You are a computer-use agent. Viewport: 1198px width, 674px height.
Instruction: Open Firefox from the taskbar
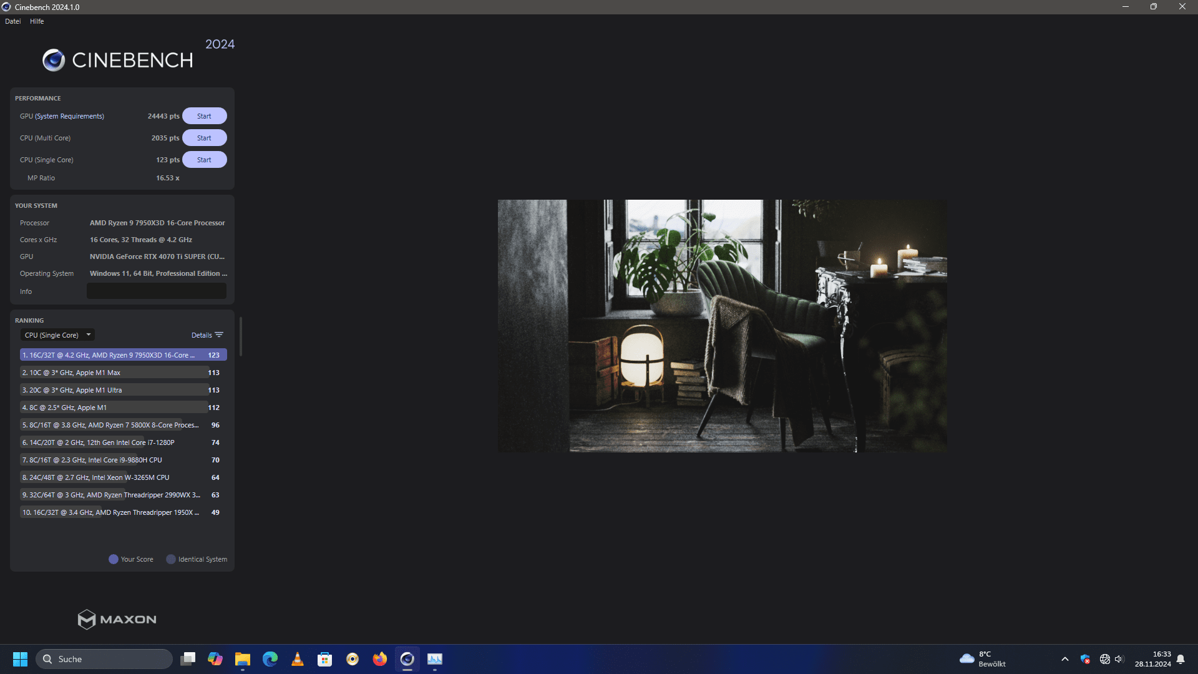379,659
